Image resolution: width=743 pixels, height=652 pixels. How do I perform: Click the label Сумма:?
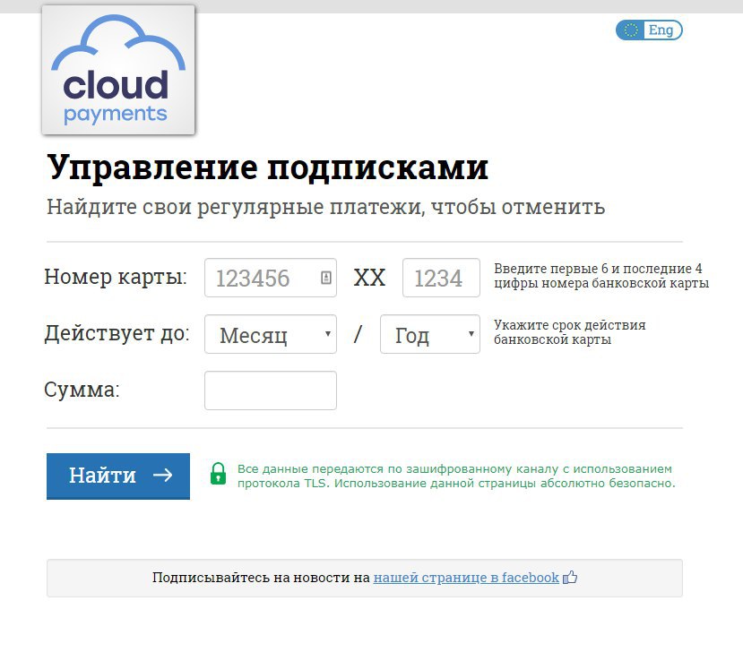coord(82,390)
